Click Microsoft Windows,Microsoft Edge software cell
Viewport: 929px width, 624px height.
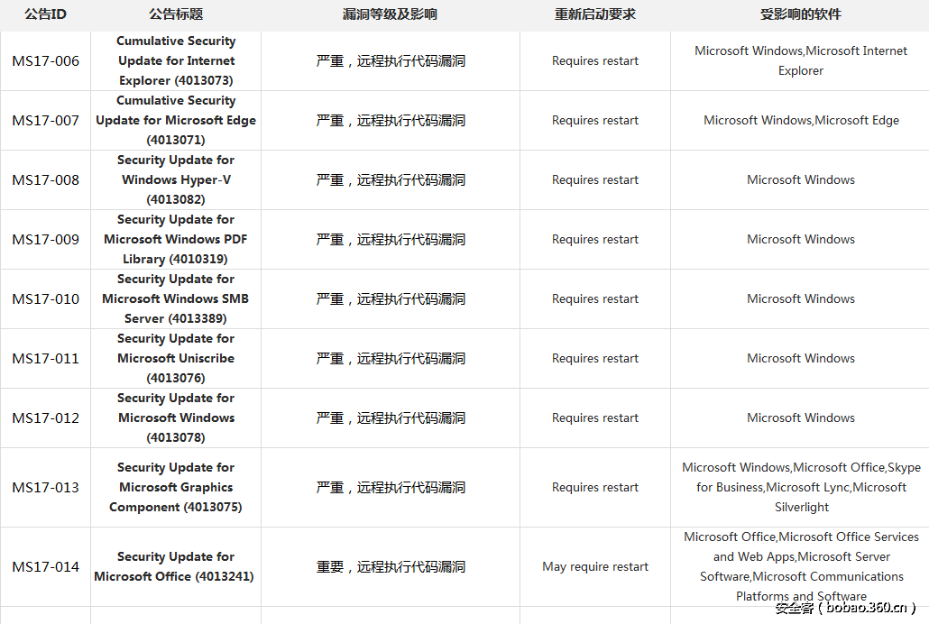pyautogui.click(x=801, y=120)
